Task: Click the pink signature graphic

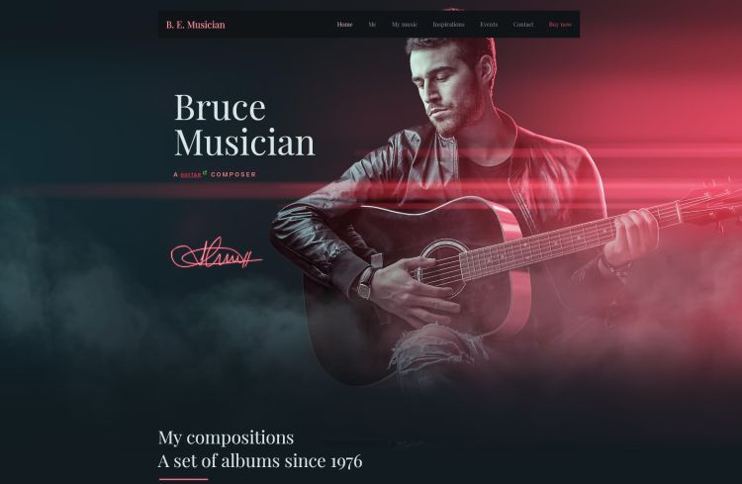Action: click(217, 253)
